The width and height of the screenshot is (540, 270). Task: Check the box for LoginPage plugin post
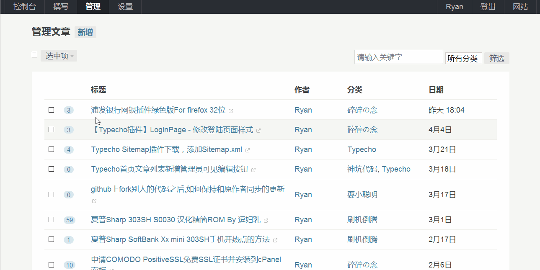pyautogui.click(x=52, y=130)
